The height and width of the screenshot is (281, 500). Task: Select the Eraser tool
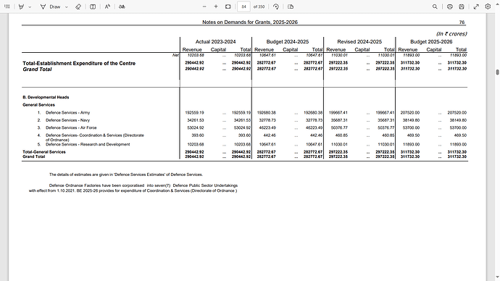point(78,7)
